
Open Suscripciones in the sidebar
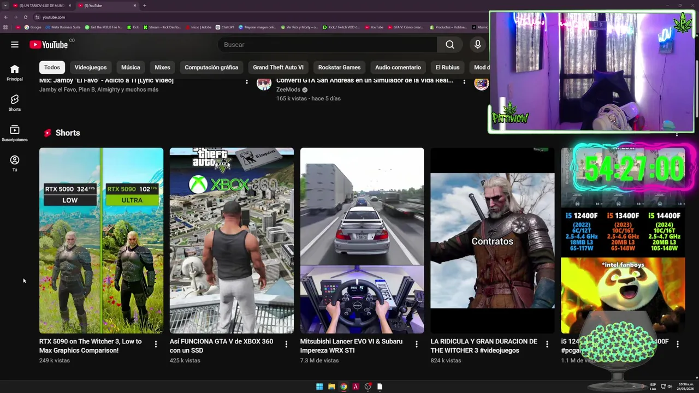15,133
